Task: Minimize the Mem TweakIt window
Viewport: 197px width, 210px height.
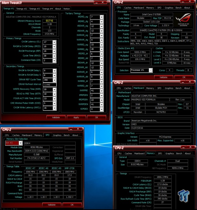Action: [x=96, y=3]
